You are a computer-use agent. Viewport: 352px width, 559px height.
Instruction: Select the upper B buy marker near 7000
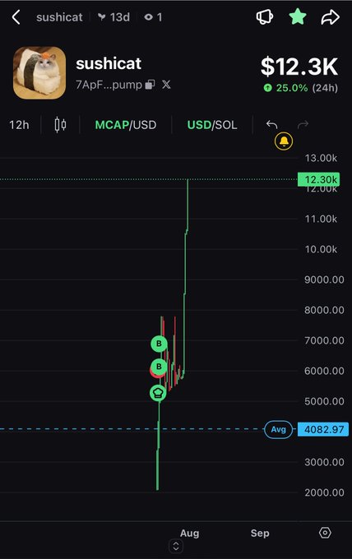[159, 344]
